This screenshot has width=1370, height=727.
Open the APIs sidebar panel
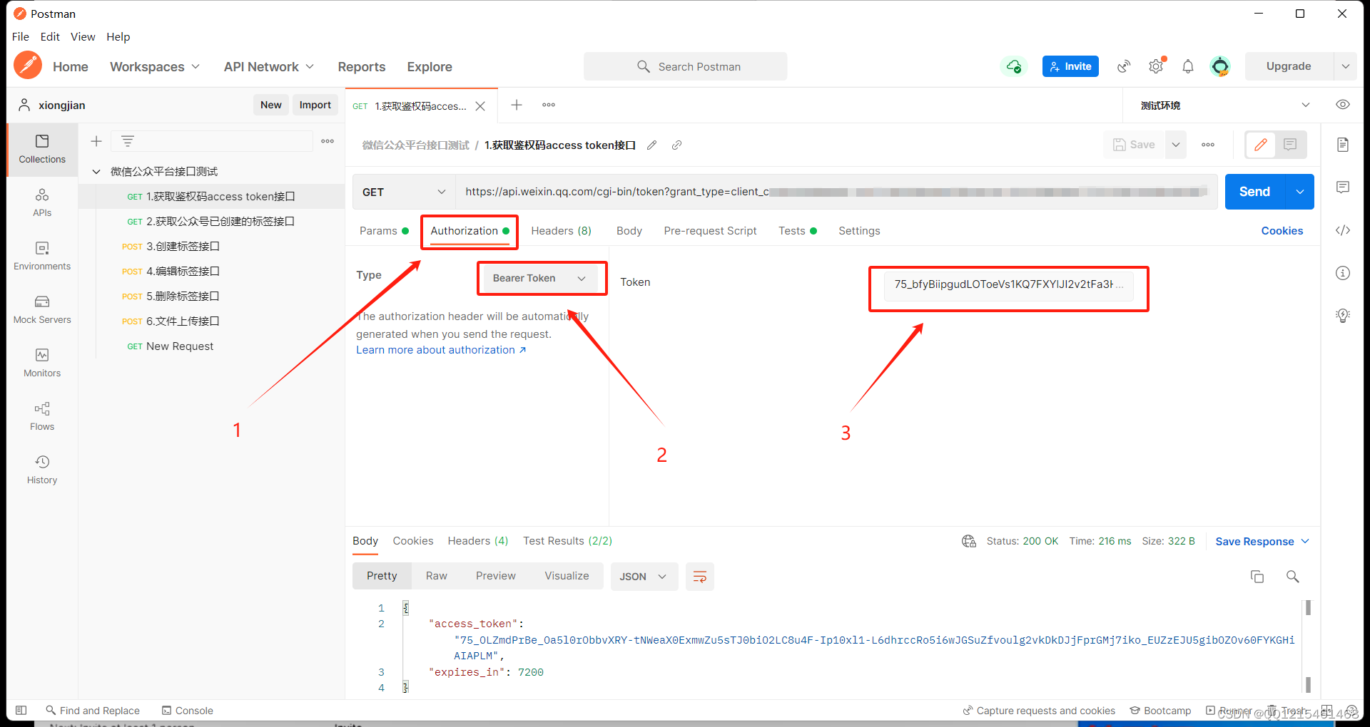[x=42, y=202]
